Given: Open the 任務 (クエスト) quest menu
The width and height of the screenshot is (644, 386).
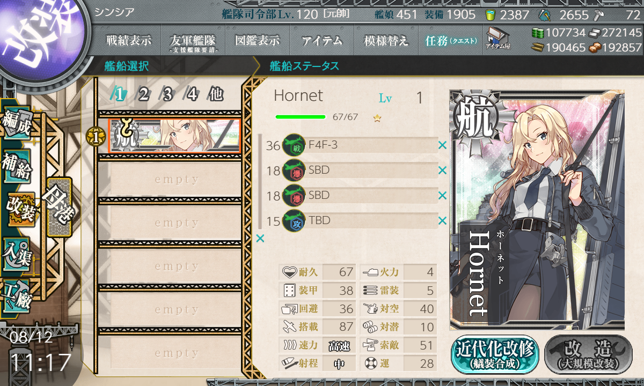Looking at the screenshot, I should pyautogui.click(x=451, y=41).
